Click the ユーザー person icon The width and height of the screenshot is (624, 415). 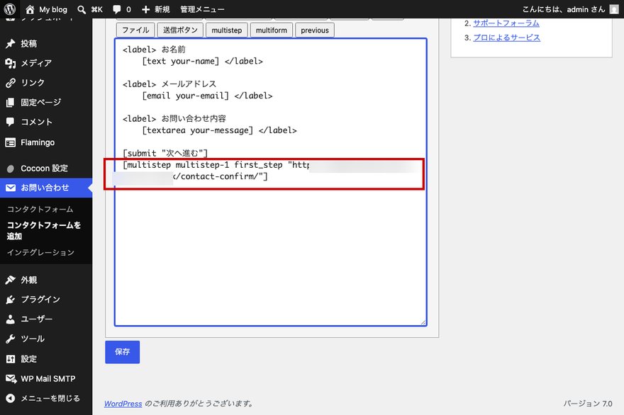11,319
